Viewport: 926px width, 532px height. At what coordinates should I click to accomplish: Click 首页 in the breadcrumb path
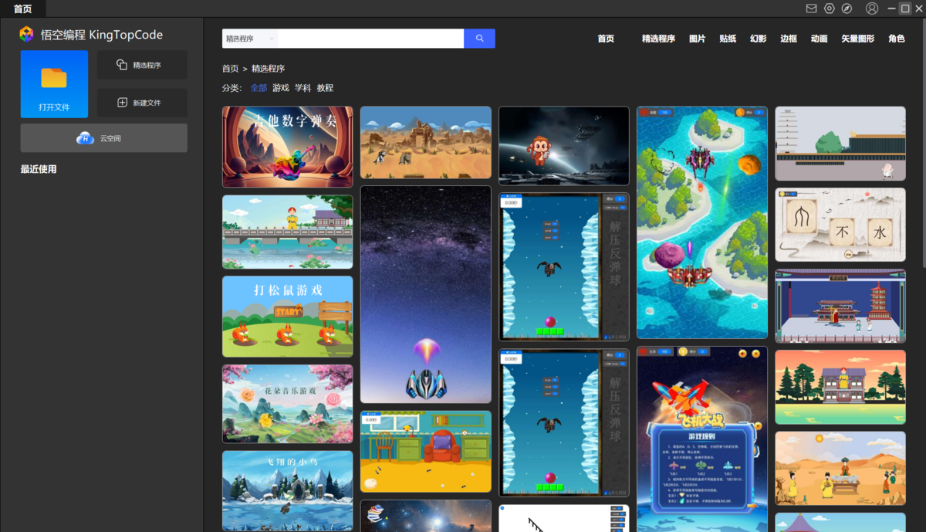click(x=230, y=69)
